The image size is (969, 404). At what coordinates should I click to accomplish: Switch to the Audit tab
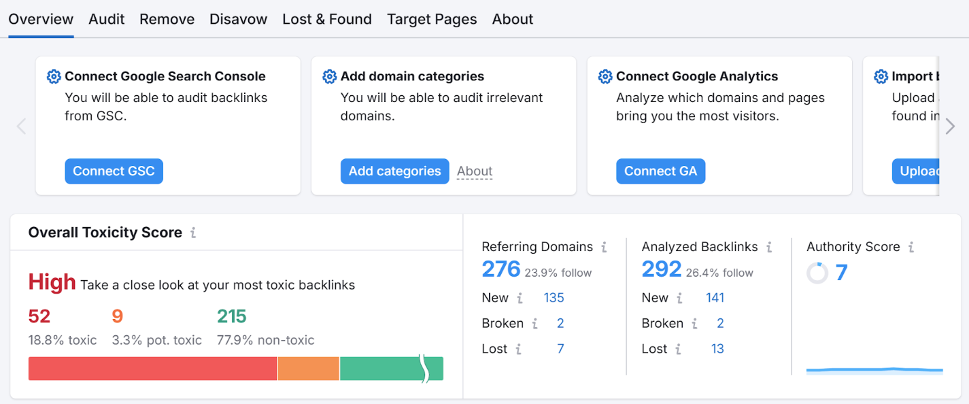(x=107, y=19)
